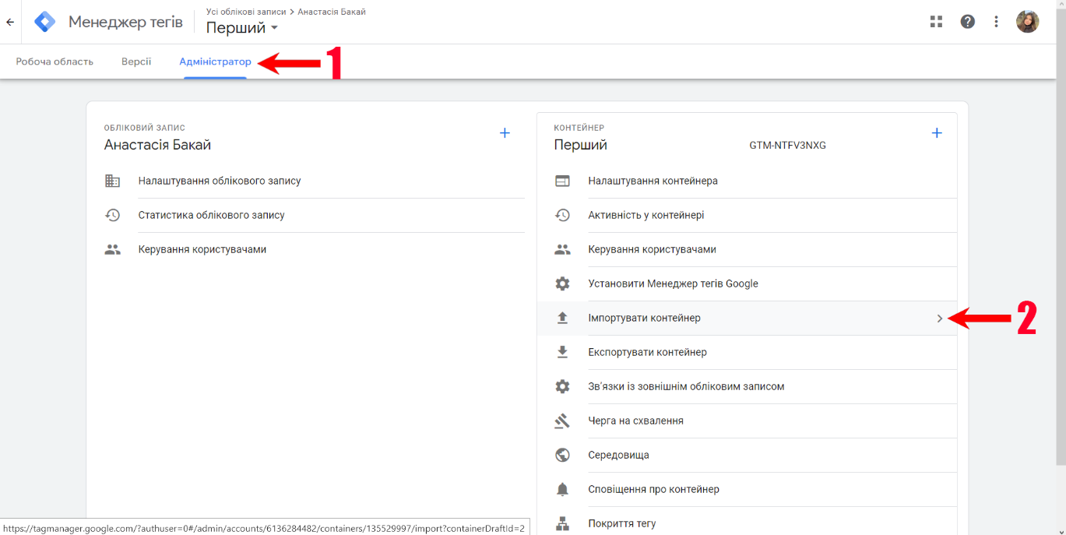Select the Адміністратор tab
This screenshot has width=1066, height=535.
[215, 62]
